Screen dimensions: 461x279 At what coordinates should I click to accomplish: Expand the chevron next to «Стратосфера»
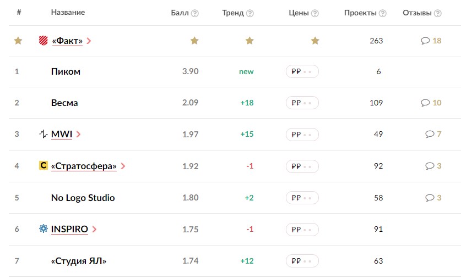(x=123, y=166)
